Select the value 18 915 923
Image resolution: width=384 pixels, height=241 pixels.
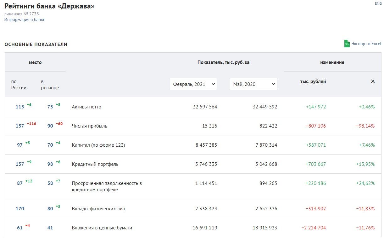click(x=265, y=228)
